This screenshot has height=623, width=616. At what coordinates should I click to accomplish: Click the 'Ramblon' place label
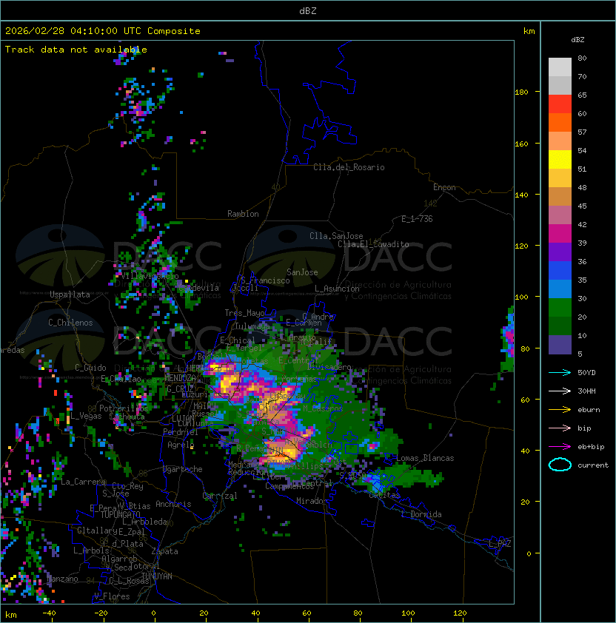pyautogui.click(x=243, y=214)
